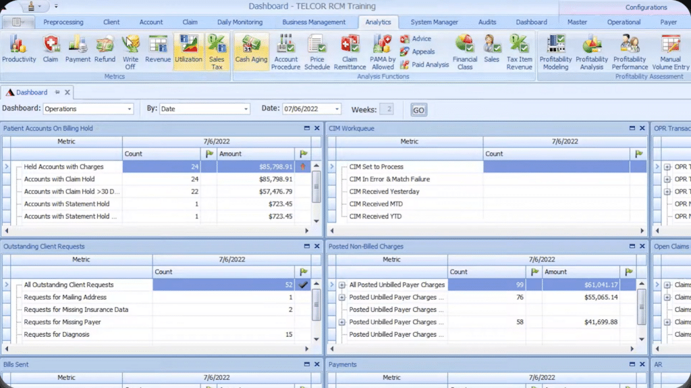Screen dimensions: 691x388
Task: Expand All Posted Unbilled Payer Charges row
Action: [342, 285]
